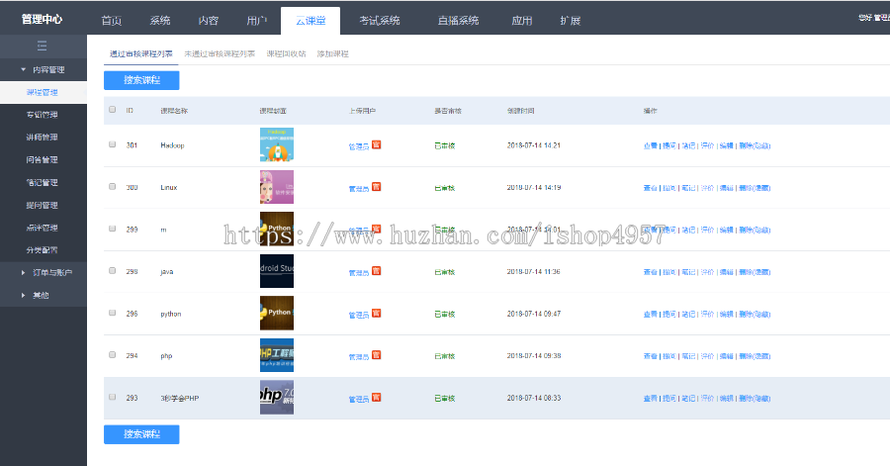
Task: Expand the 订单与账户 sidebar section
Action: (x=42, y=272)
